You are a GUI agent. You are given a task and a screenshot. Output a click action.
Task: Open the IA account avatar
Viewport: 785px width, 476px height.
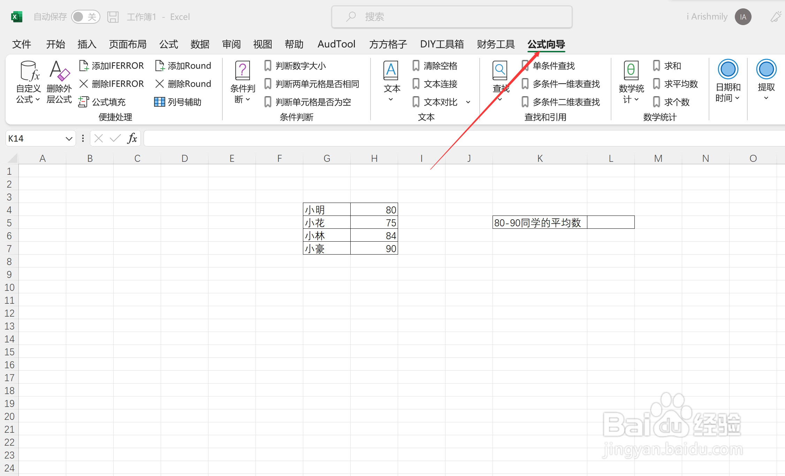pos(743,17)
